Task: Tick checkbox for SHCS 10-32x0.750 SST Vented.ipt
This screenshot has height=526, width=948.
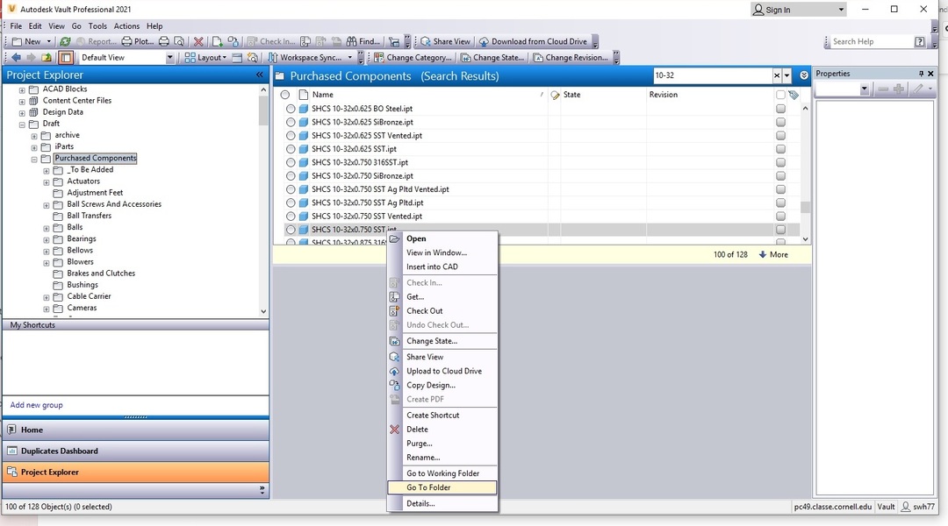Action: click(780, 217)
